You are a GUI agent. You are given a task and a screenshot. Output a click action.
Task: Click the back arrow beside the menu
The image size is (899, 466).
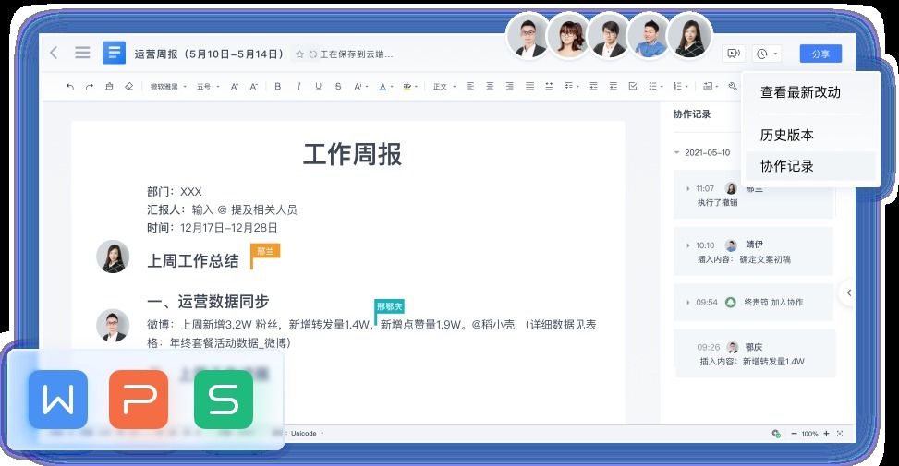click(x=54, y=54)
